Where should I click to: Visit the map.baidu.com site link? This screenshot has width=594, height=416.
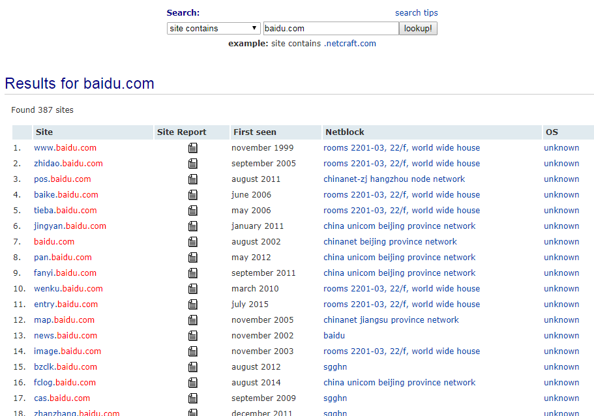[x=64, y=319]
